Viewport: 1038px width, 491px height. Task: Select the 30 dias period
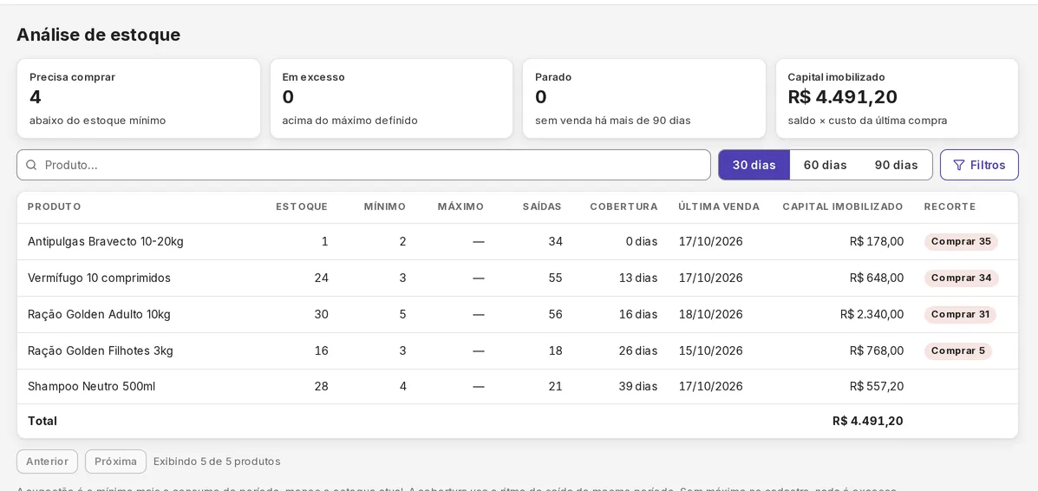pos(754,165)
